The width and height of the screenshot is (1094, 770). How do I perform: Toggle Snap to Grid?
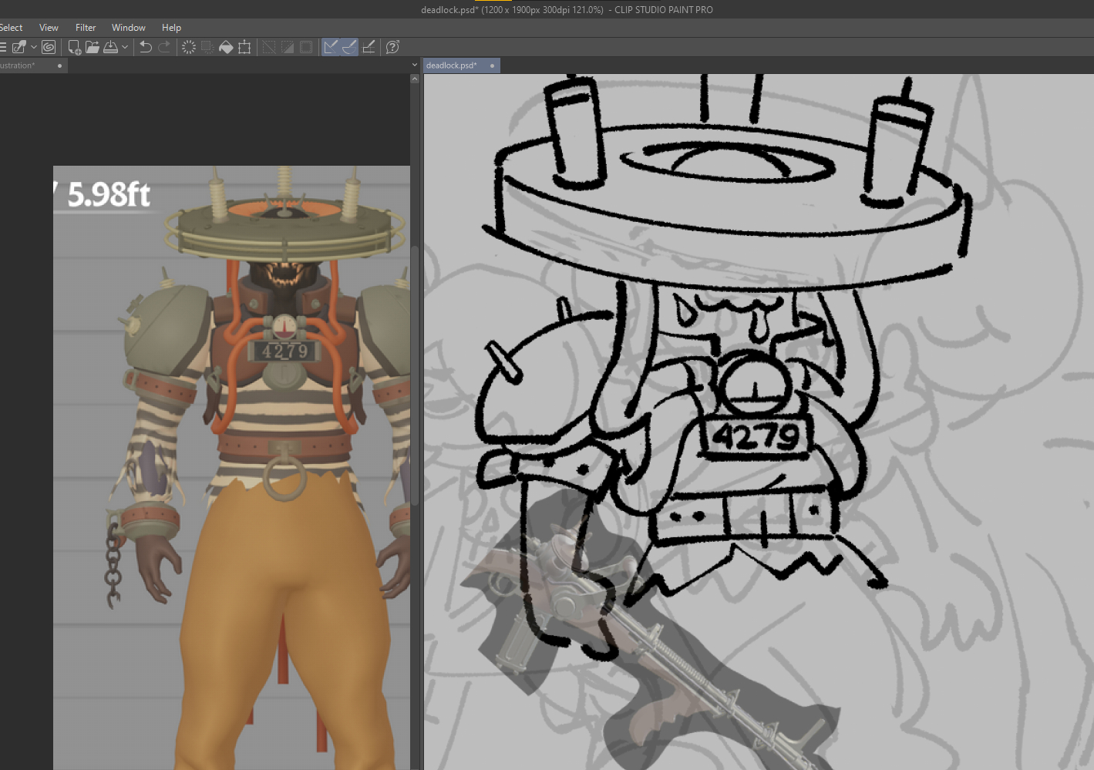pyautogui.click(x=369, y=47)
